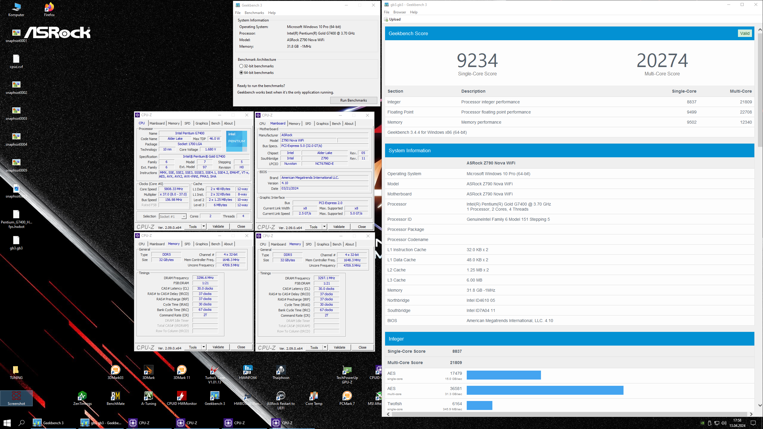763x429 pixels.
Task: Switch to SPD tab in CPU window
Action: (x=187, y=123)
